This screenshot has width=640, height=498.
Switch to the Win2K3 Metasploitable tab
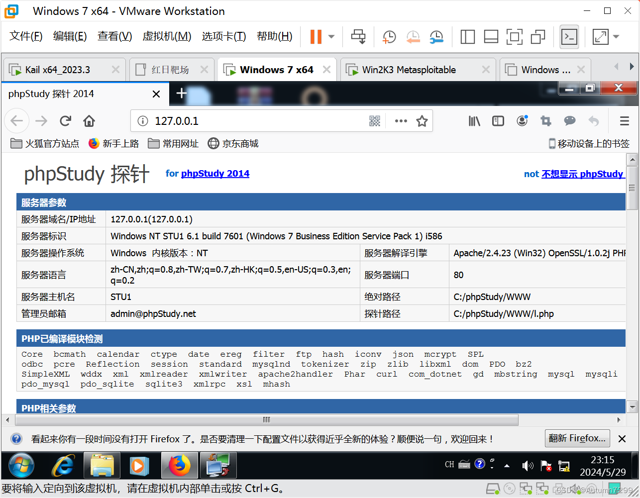click(x=418, y=70)
